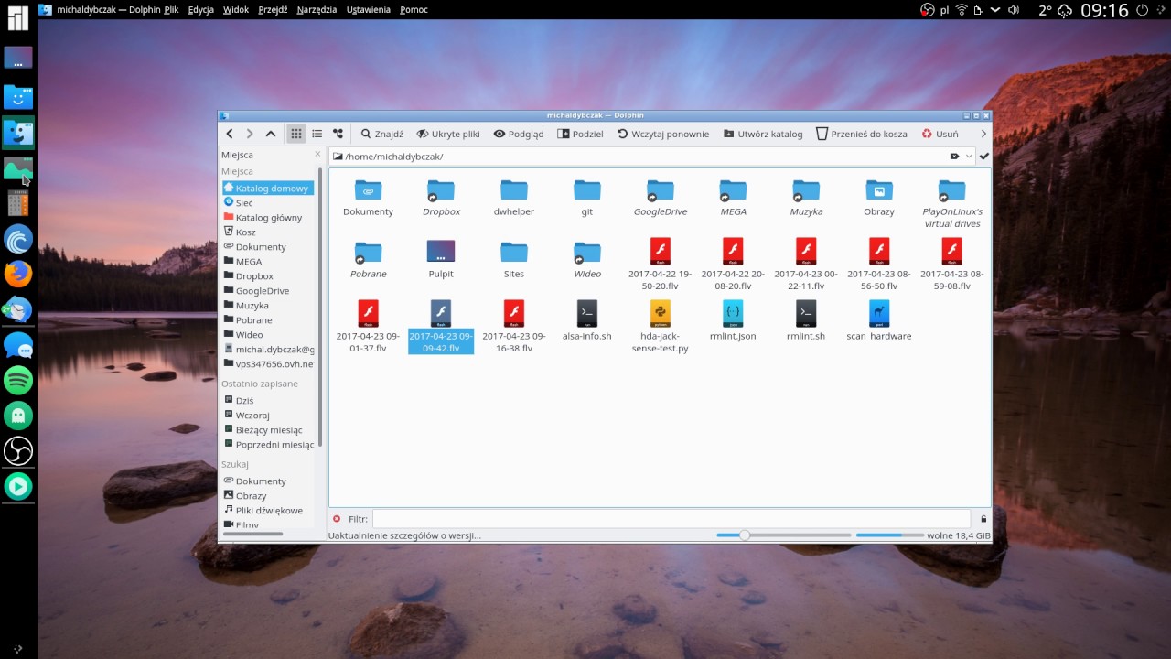Select file 2017-04-23 09-16-38.flv
Image resolution: width=1171 pixels, height=659 pixels.
click(514, 327)
